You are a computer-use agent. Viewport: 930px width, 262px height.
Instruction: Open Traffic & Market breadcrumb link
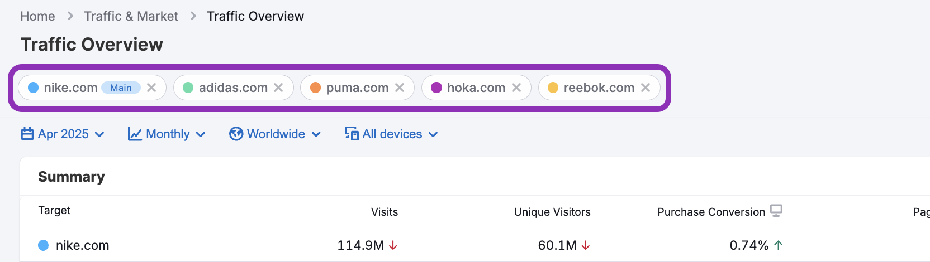pyautogui.click(x=131, y=16)
